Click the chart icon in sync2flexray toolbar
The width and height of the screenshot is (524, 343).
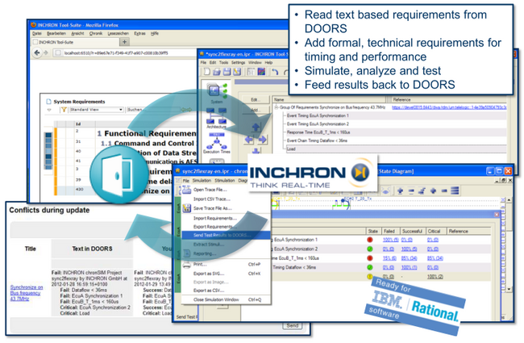click(261, 71)
